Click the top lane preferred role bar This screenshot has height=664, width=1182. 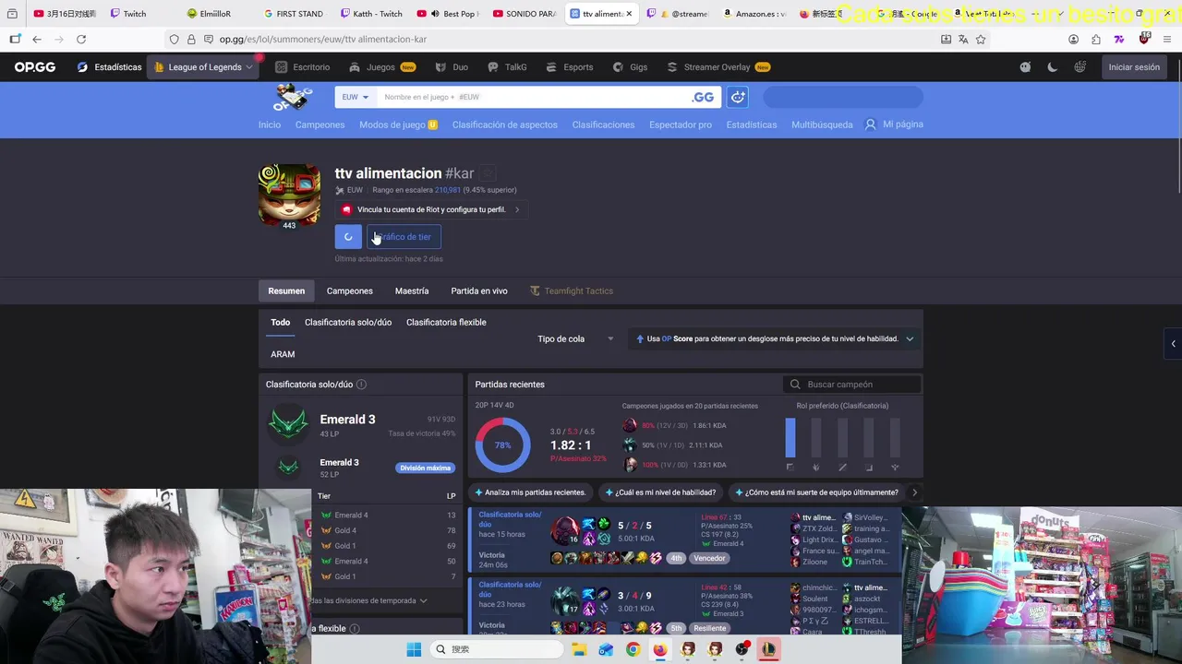[x=790, y=439]
